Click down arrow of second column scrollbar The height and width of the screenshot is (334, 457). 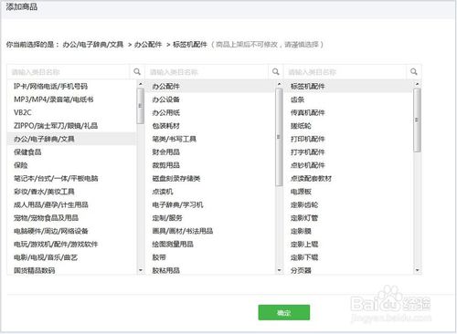coord(279,270)
